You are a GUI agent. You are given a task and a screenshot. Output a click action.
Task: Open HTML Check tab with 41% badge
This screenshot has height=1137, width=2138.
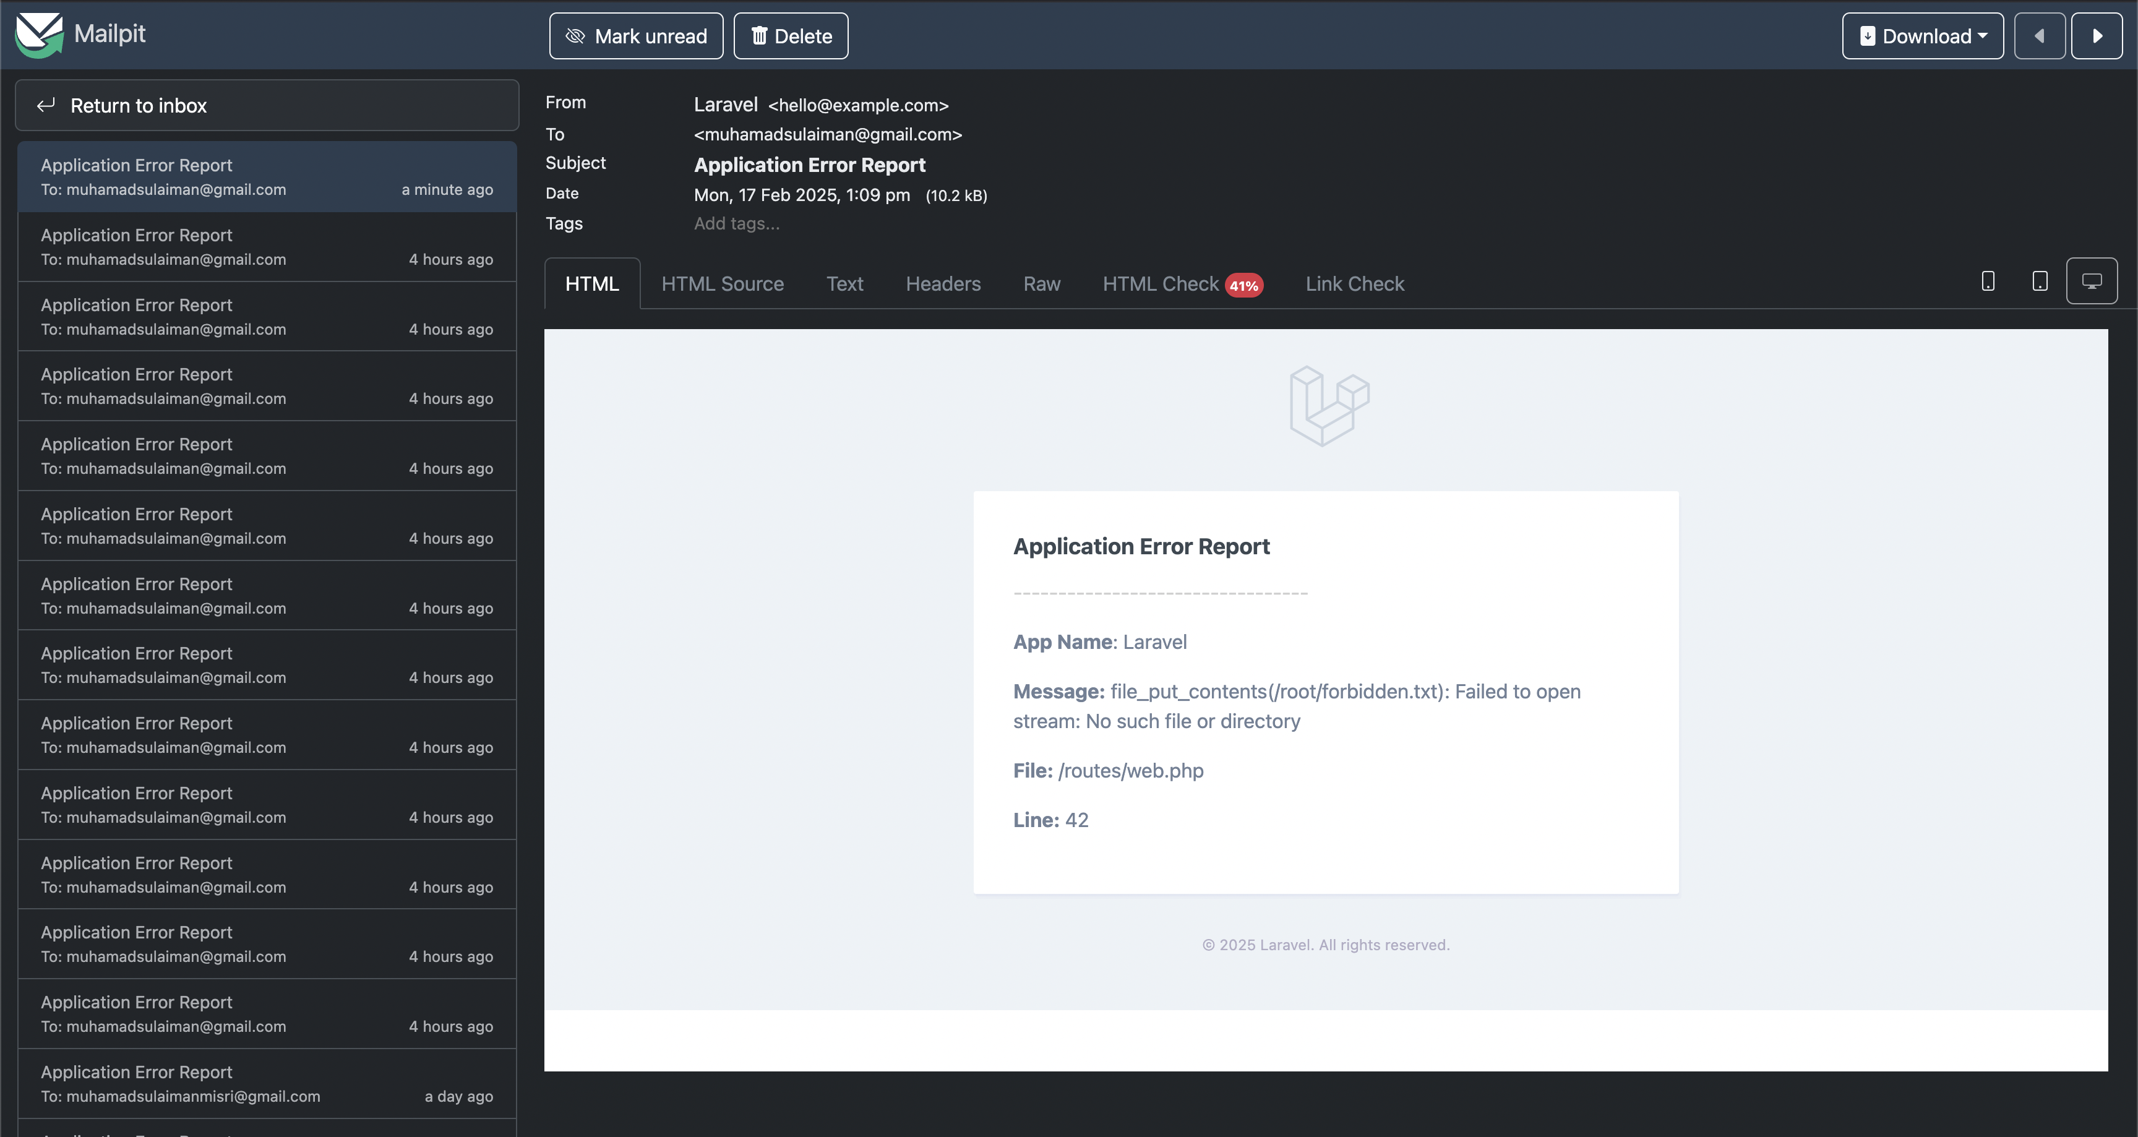click(x=1182, y=284)
